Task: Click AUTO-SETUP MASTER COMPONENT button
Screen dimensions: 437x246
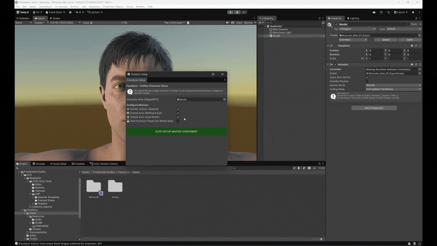Action: (176, 131)
